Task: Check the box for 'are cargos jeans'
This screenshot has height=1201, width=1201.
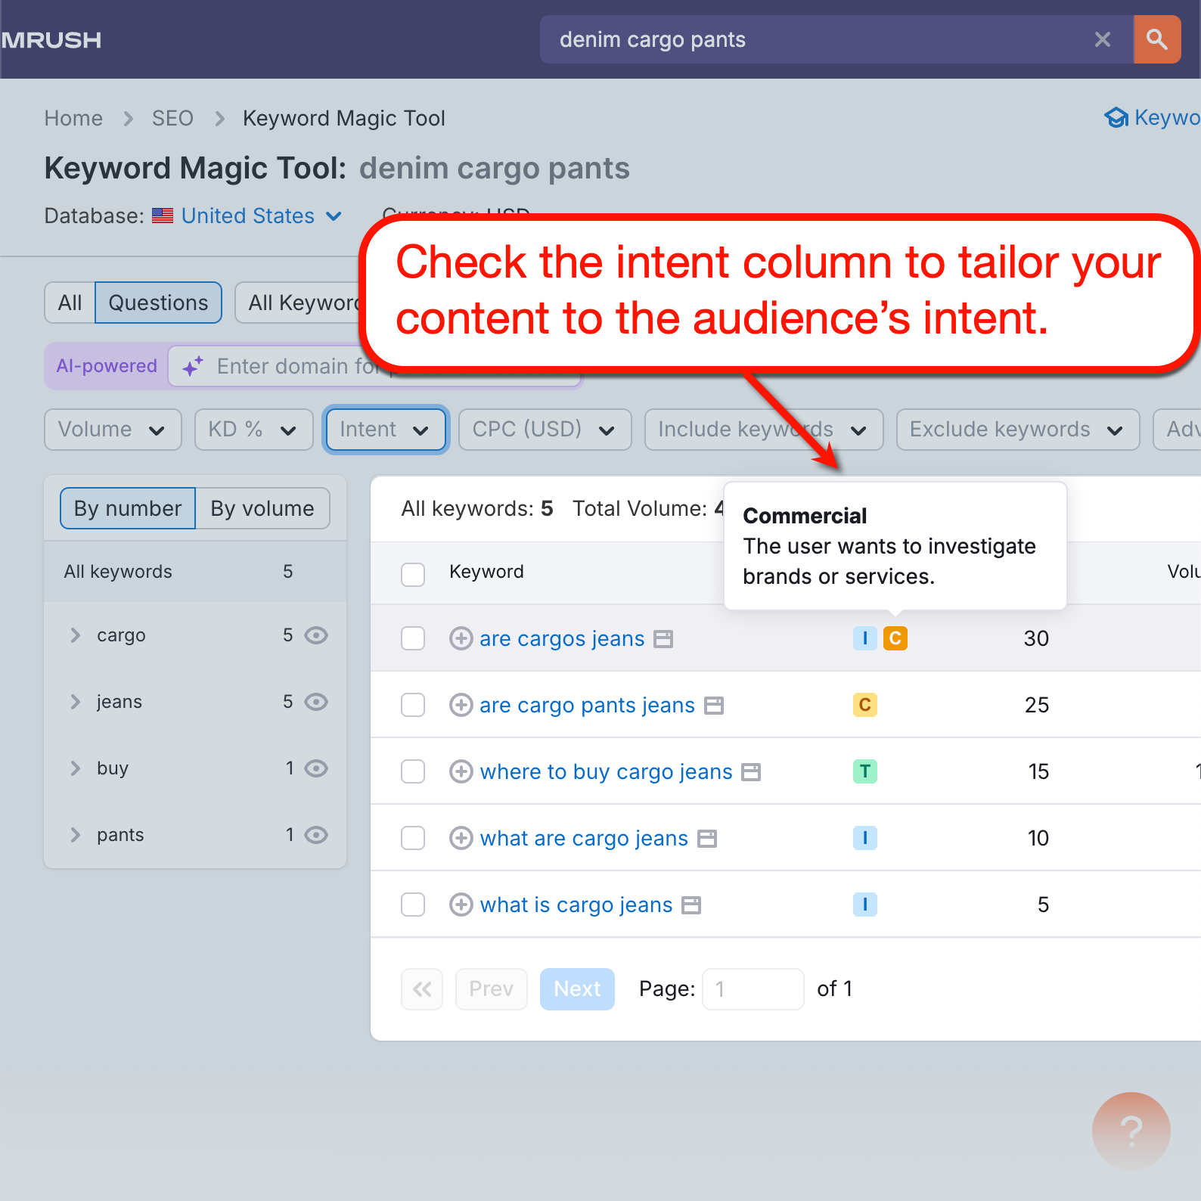Action: point(413,638)
